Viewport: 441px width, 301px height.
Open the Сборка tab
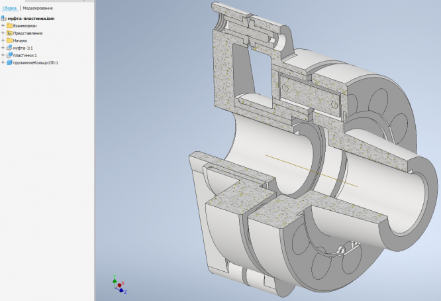(x=9, y=8)
